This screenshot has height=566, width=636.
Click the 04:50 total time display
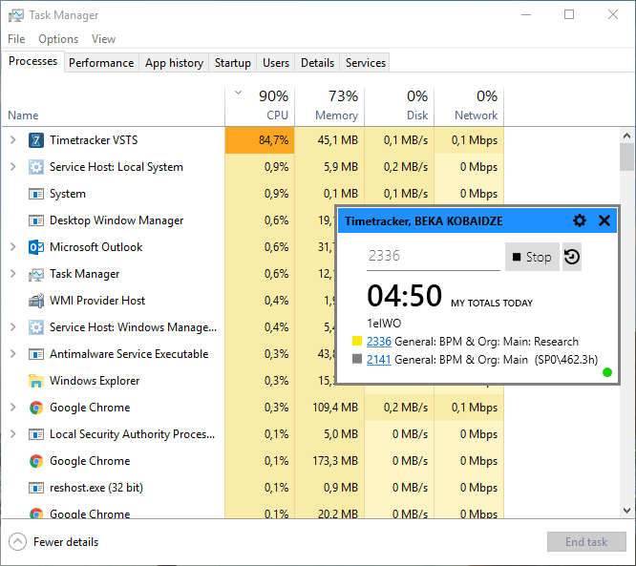pyautogui.click(x=404, y=296)
